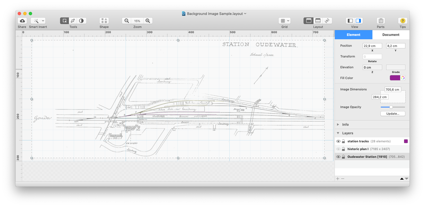
Task: Switch to the Element tab
Action: [x=354, y=35]
